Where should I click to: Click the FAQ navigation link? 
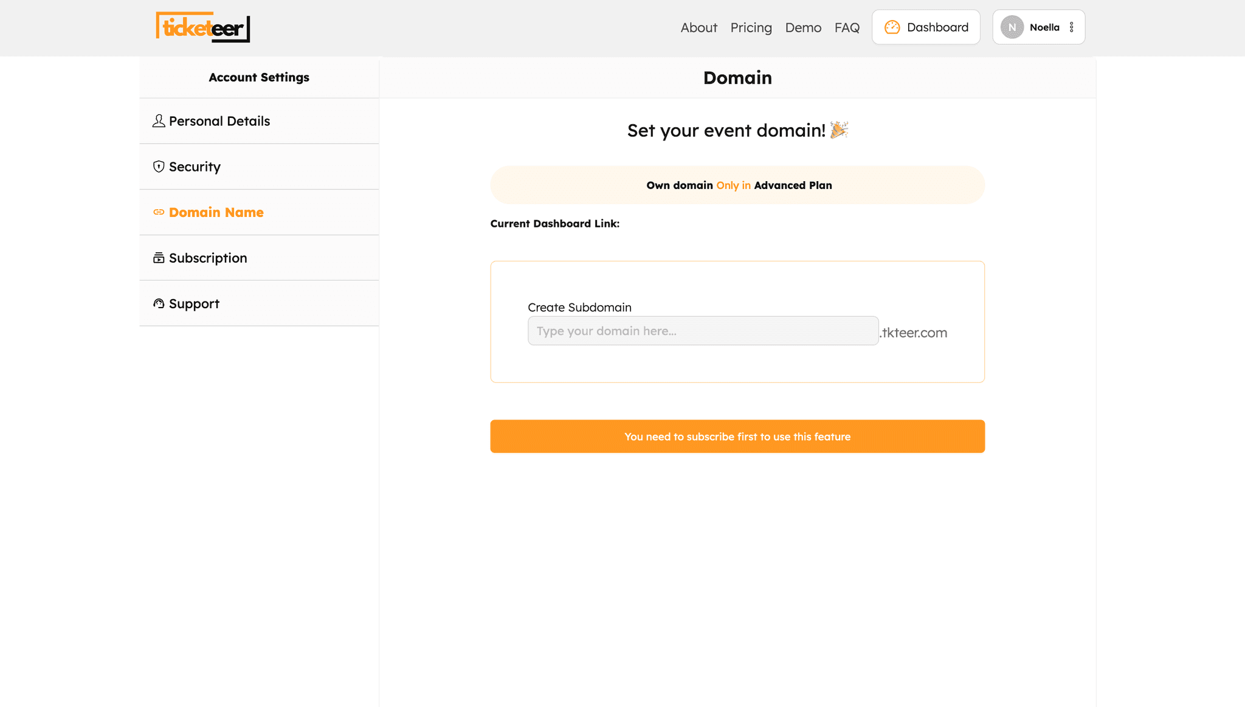point(847,27)
